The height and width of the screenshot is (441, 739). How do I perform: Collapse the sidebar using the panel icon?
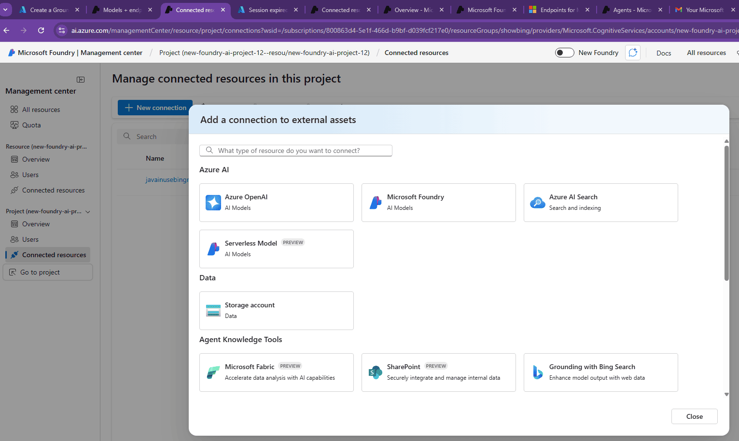(81, 80)
